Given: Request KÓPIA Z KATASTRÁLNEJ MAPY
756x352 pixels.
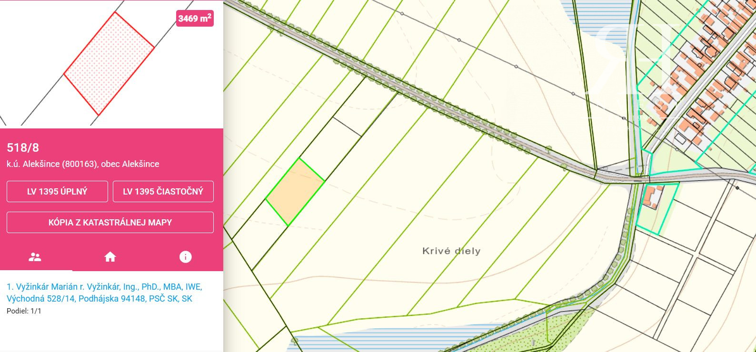Looking at the screenshot, I should 110,222.
